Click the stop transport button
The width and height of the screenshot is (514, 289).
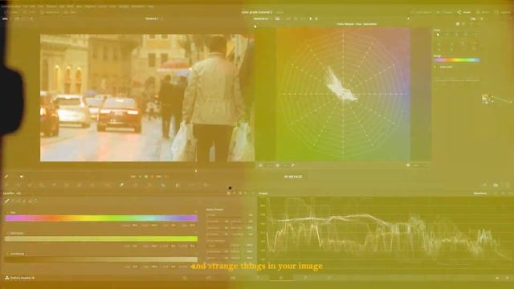146,177
